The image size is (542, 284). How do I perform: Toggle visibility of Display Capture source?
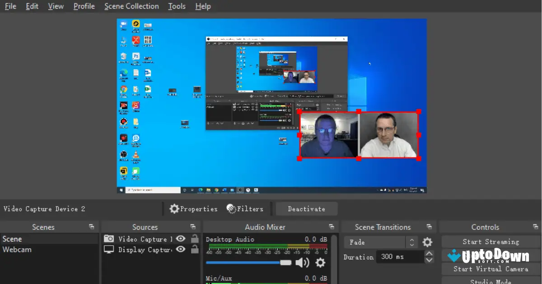(180, 250)
